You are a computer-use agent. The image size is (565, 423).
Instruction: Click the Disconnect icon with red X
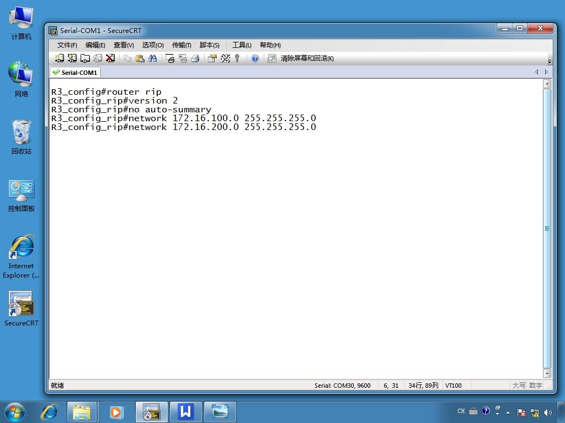click(x=110, y=58)
